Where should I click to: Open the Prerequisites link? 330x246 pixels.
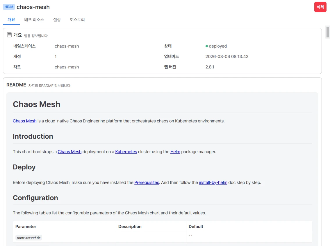(147, 182)
